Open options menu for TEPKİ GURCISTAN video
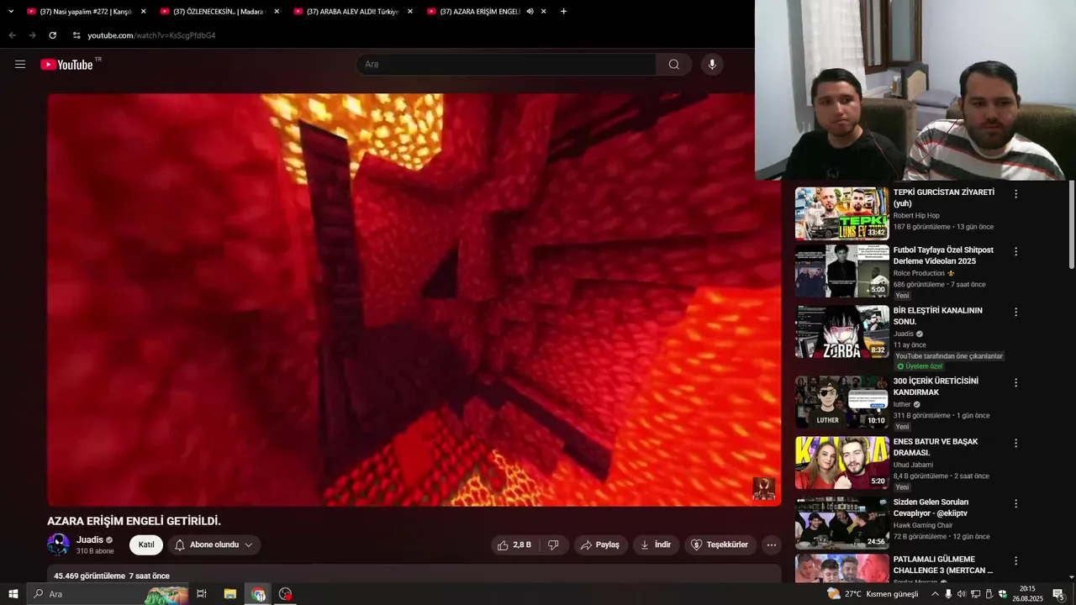1076x605 pixels. [x=1015, y=194]
